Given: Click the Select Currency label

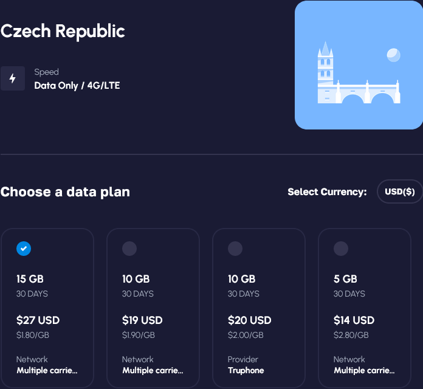Looking at the screenshot, I should [x=327, y=192].
